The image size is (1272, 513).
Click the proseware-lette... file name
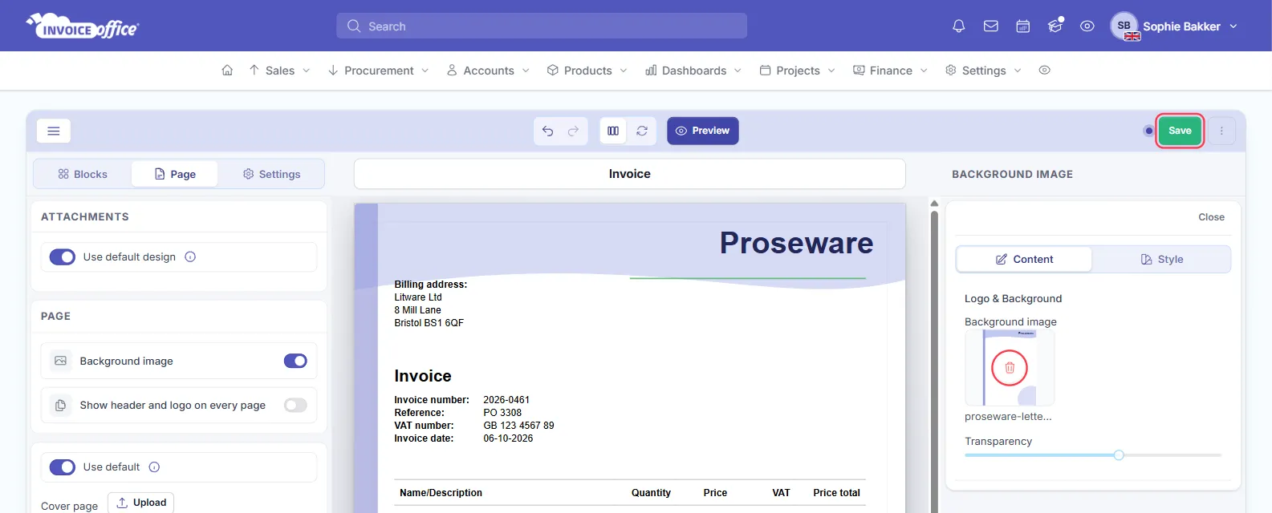coord(1008,417)
